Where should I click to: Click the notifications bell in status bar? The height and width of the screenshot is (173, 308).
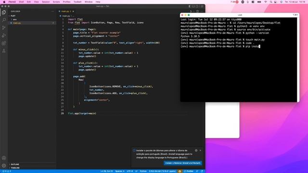click(202, 171)
